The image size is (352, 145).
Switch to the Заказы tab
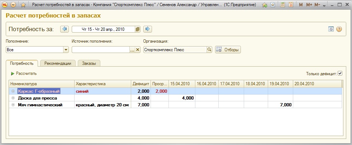pos(89,63)
